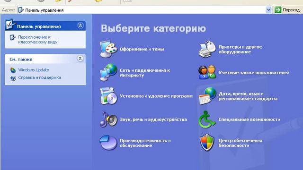Click Переключение к классическому виду link
The width and height of the screenshot is (303, 170).
38,40
